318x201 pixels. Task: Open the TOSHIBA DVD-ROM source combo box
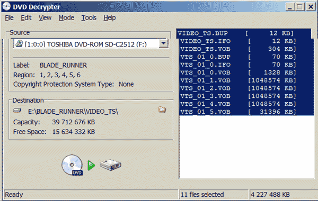91,43
